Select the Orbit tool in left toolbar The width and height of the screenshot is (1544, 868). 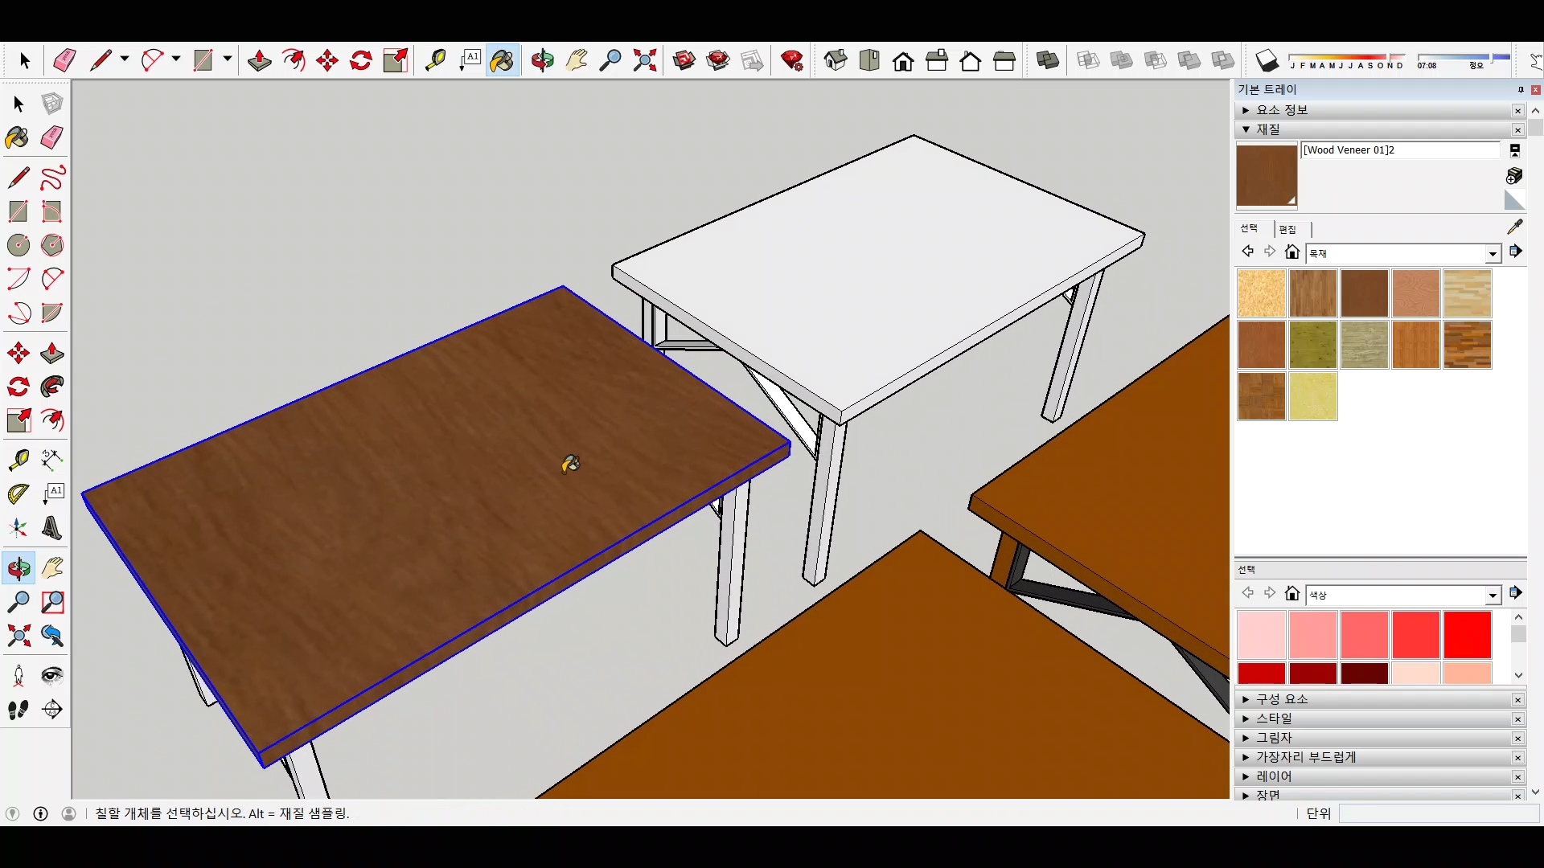click(x=18, y=569)
